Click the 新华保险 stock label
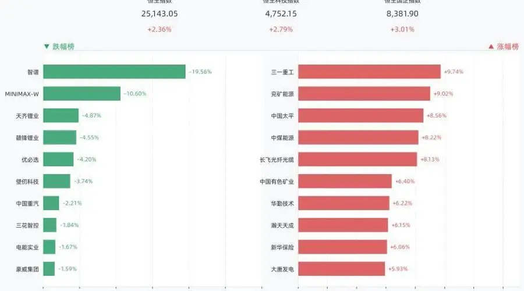524x291 pixels. click(x=282, y=247)
